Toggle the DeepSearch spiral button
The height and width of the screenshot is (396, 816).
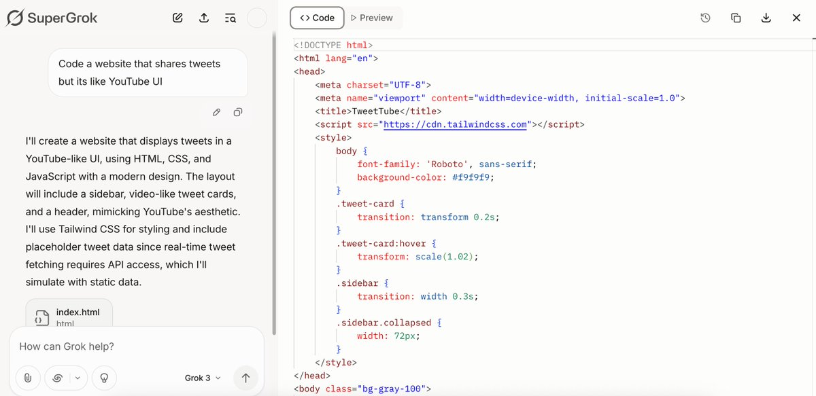[x=58, y=378]
